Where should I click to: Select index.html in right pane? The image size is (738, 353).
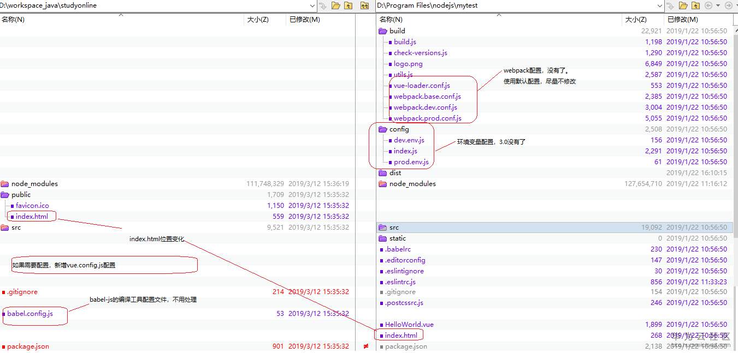point(401,336)
